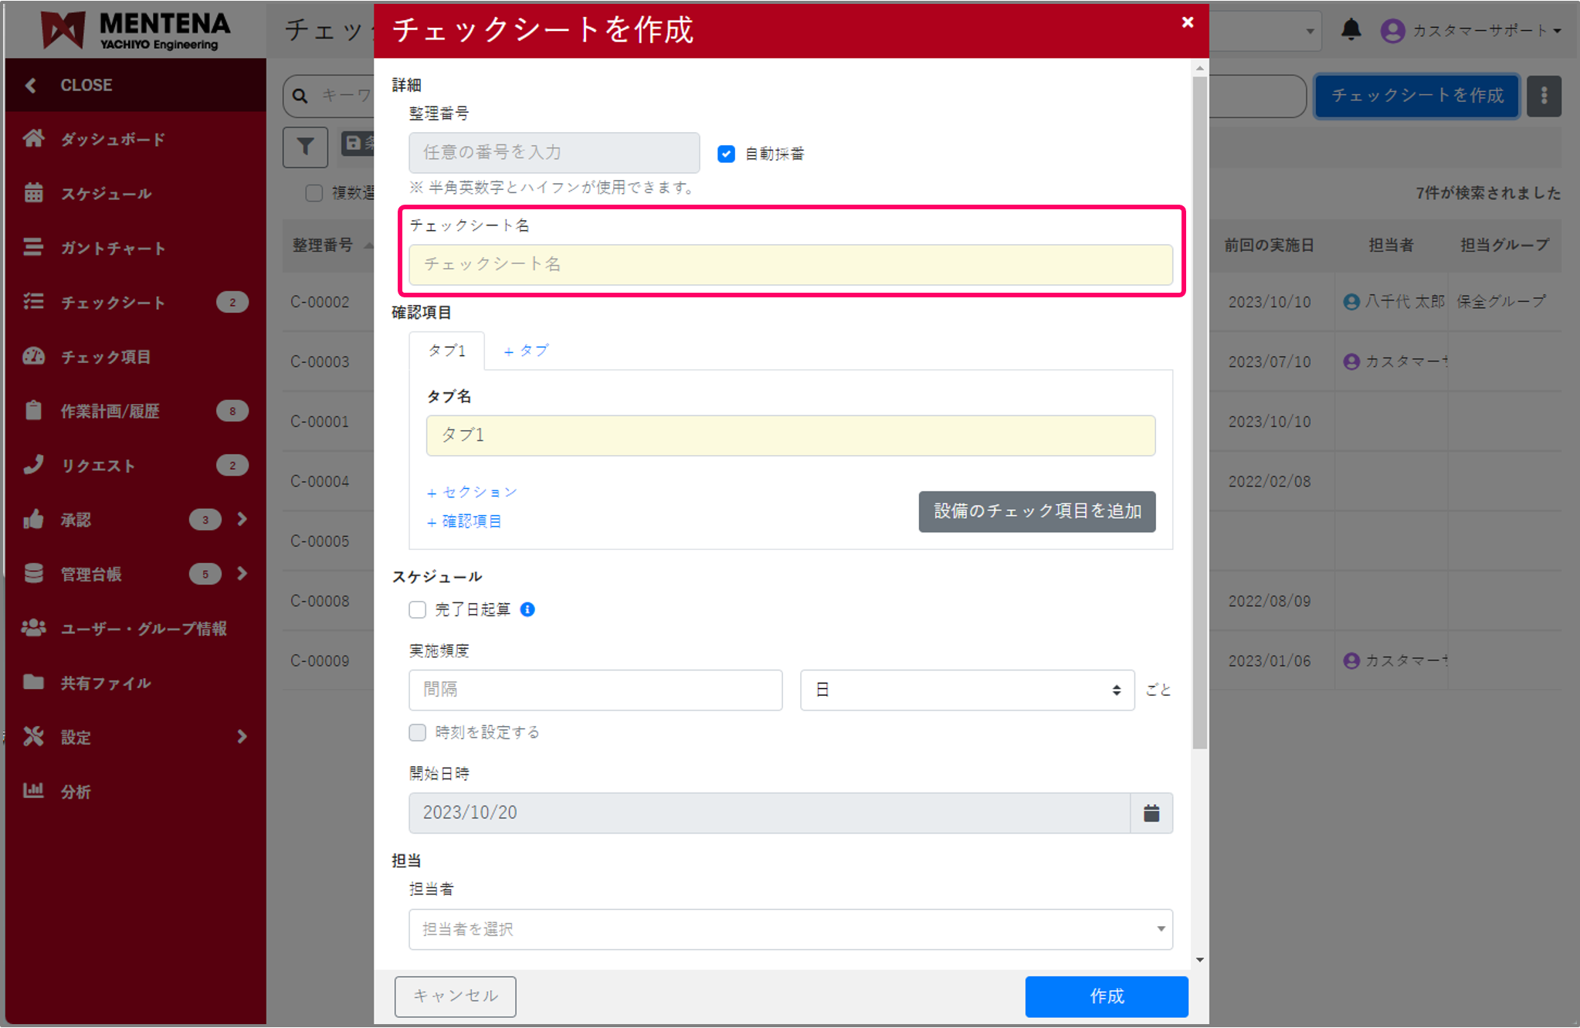Click the 作成 button to create checksheet
Image resolution: width=1580 pixels, height=1028 pixels.
(x=1106, y=996)
